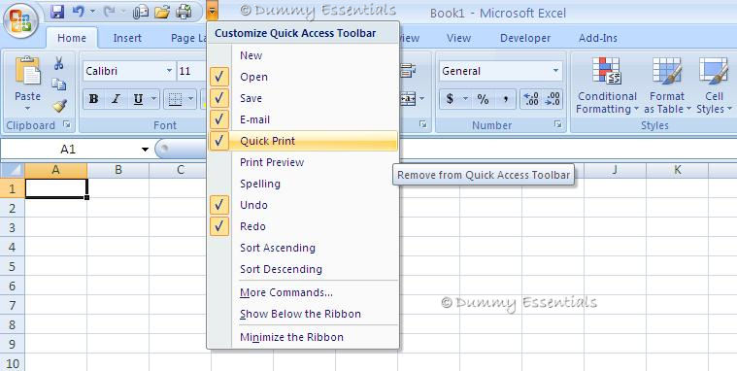Viewport: 737px width, 371px height.
Task: Select row 5 header
Action: (13, 267)
